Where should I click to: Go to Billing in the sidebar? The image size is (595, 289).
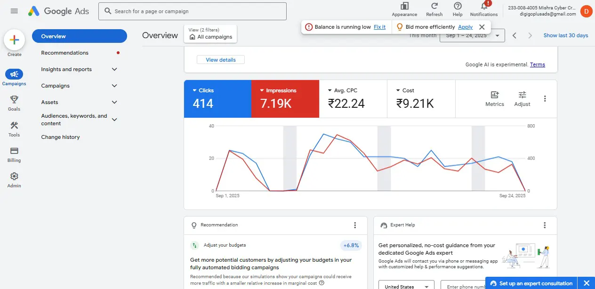(x=14, y=151)
